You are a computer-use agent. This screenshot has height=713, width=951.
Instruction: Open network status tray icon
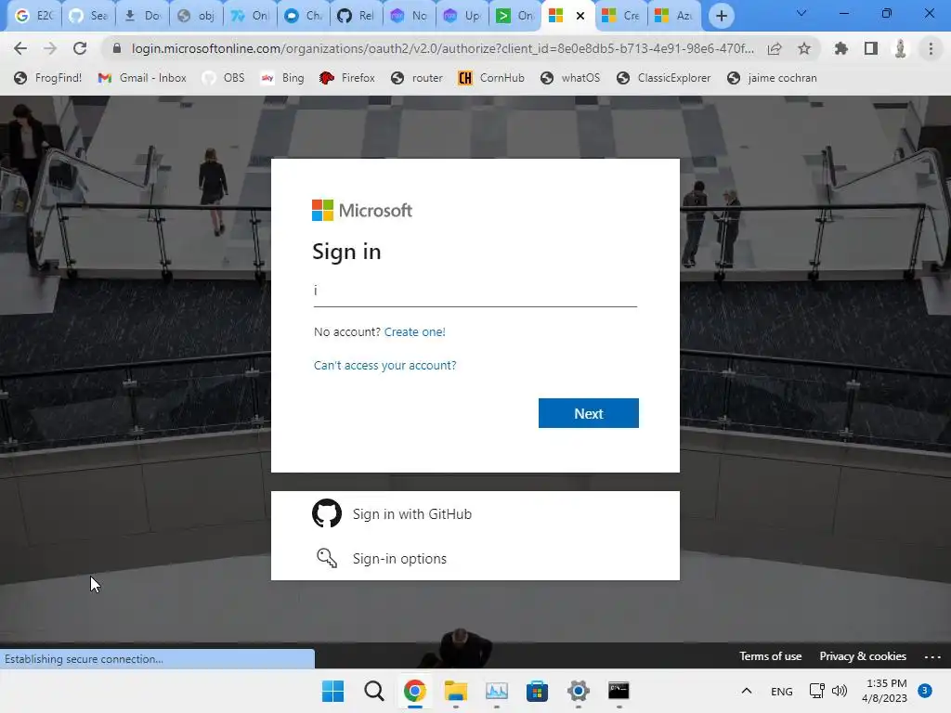pyautogui.click(x=817, y=691)
